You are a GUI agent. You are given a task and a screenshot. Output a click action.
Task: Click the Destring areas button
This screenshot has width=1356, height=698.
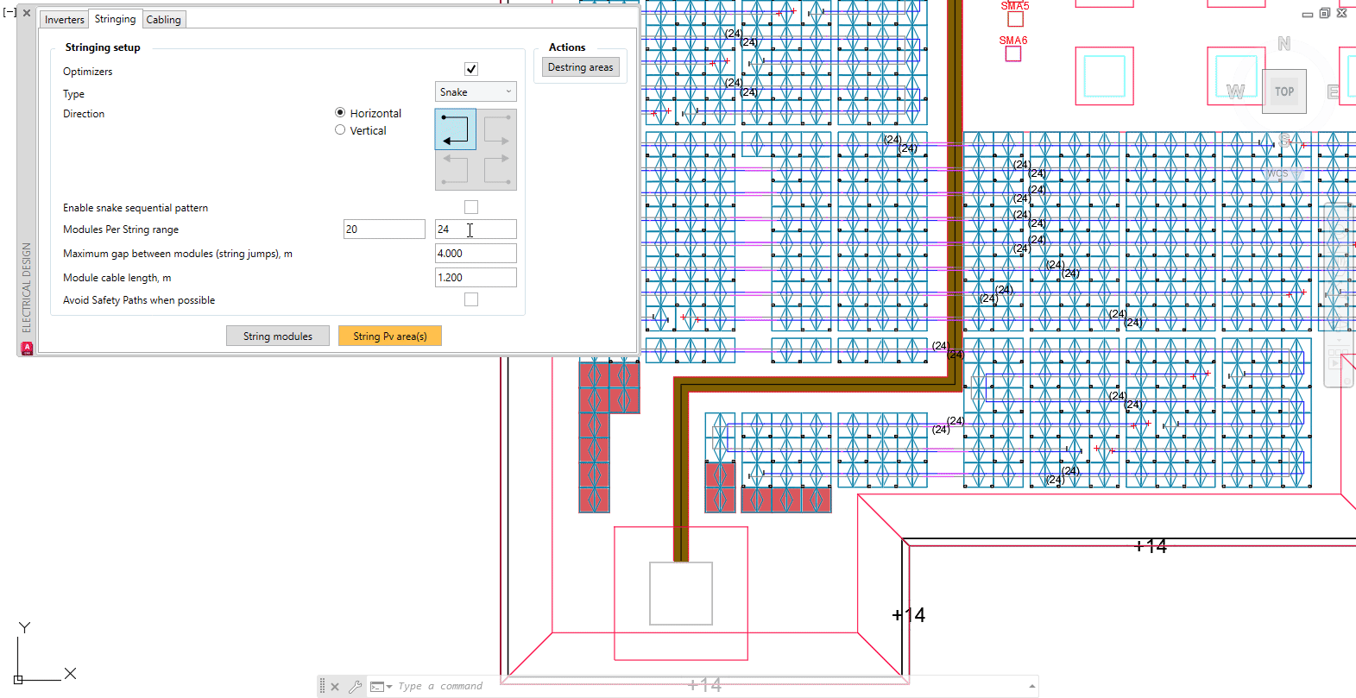click(x=581, y=67)
